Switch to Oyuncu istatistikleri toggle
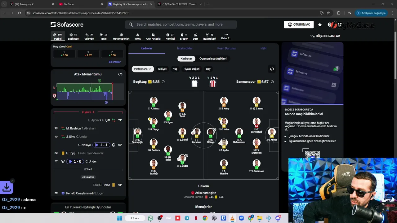This screenshot has width=397, height=223. tap(213, 59)
